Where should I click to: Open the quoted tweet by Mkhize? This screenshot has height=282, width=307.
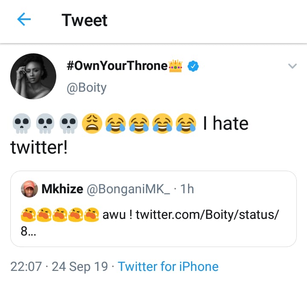[153, 209]
